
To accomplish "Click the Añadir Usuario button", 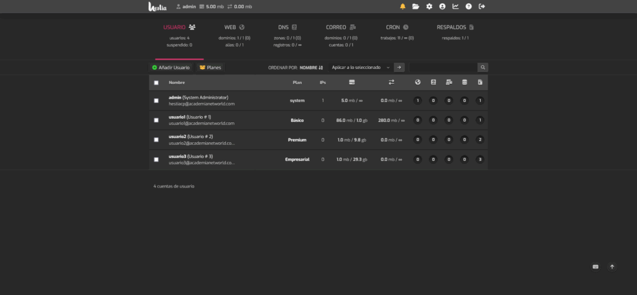I will click(x=171, y=67).
